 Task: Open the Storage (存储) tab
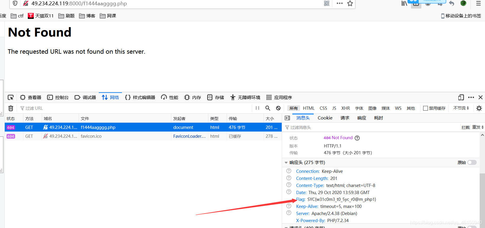click(x=216, y=97)
